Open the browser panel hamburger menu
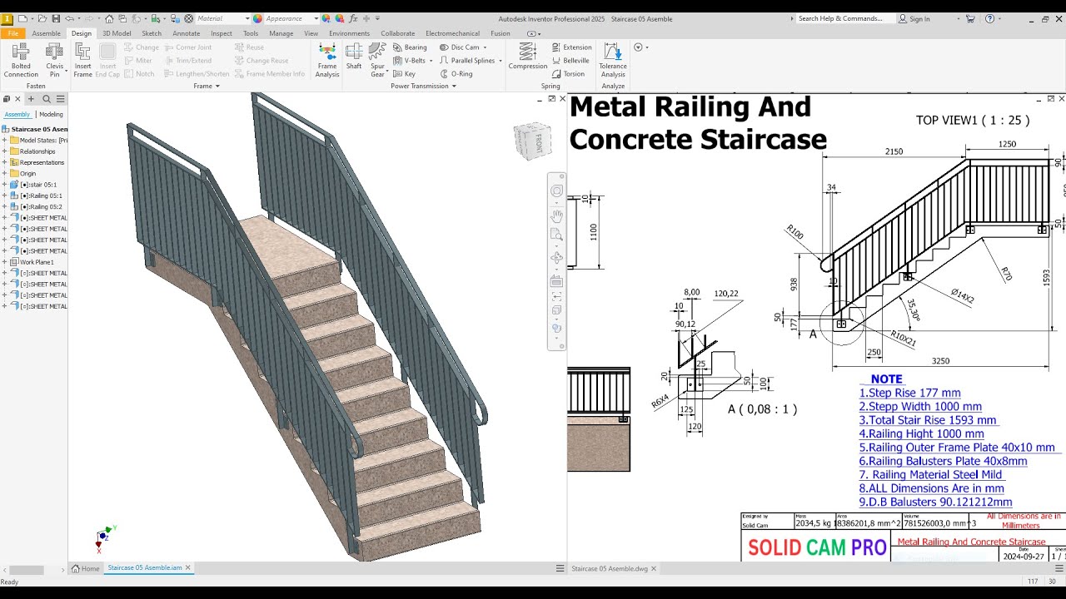This screenshot has width=1066, height=599. tap(59, 99)
